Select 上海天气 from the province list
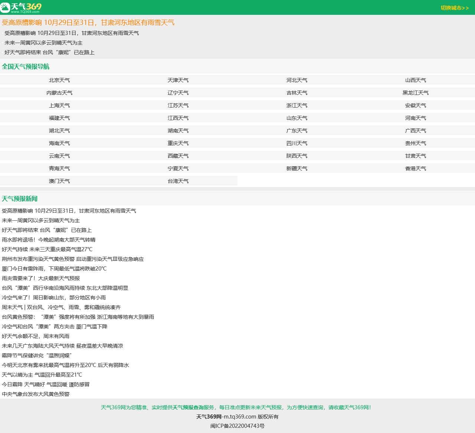475x433 pixels. coord(59,105)
